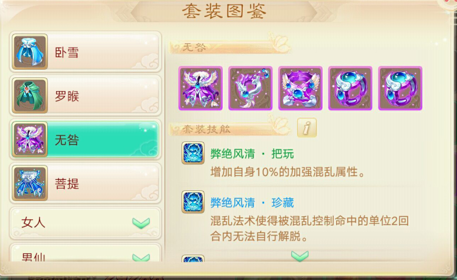Click the first purple ring equipment slot
The height and width of the screenshot is (280, 457).
350,88
